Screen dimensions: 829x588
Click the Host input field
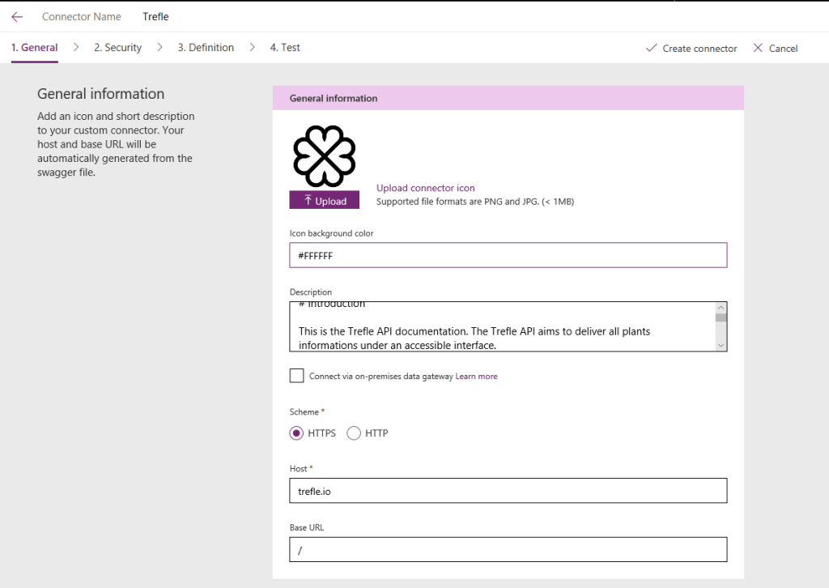(x=508, y=490)
